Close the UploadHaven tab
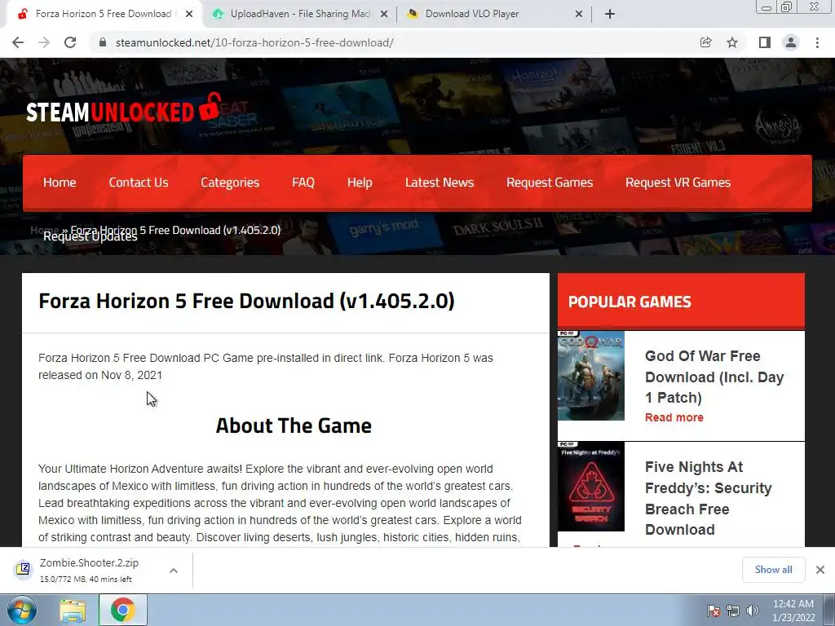 click(384, 14)
